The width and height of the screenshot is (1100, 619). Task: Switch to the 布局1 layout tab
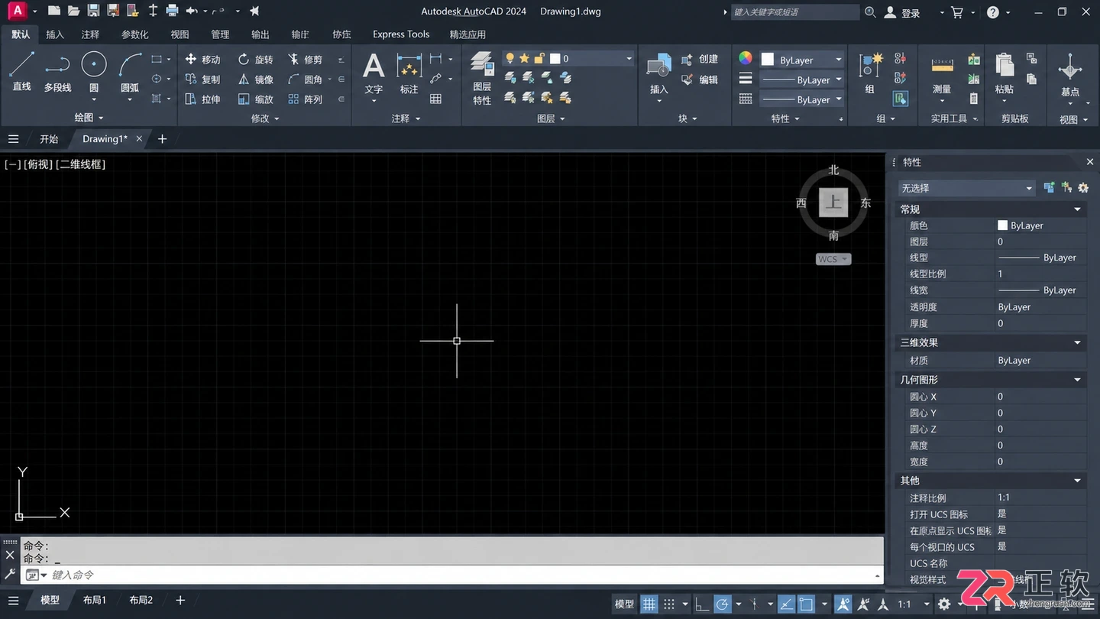[x=95, y=601]
